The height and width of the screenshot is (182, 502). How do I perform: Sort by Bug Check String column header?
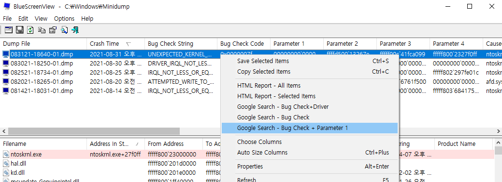[181, 44]
